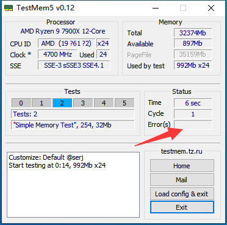
Task: Click the empty Error(s) field
Action: point(193,125)
